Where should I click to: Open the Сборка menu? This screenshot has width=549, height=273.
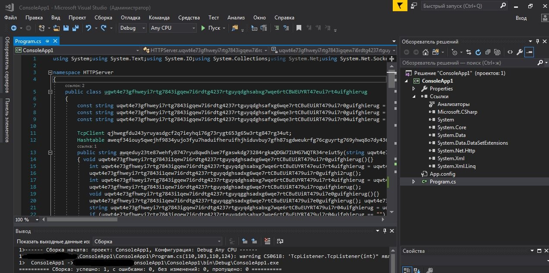(x=103, y=18)
